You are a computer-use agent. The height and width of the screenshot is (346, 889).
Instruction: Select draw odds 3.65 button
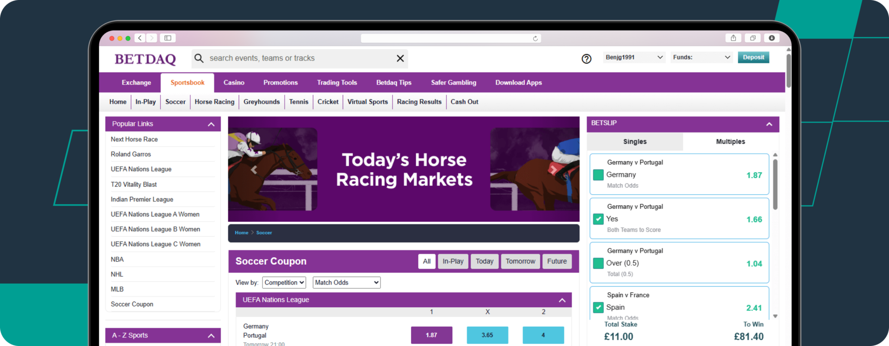pos(487,335)
